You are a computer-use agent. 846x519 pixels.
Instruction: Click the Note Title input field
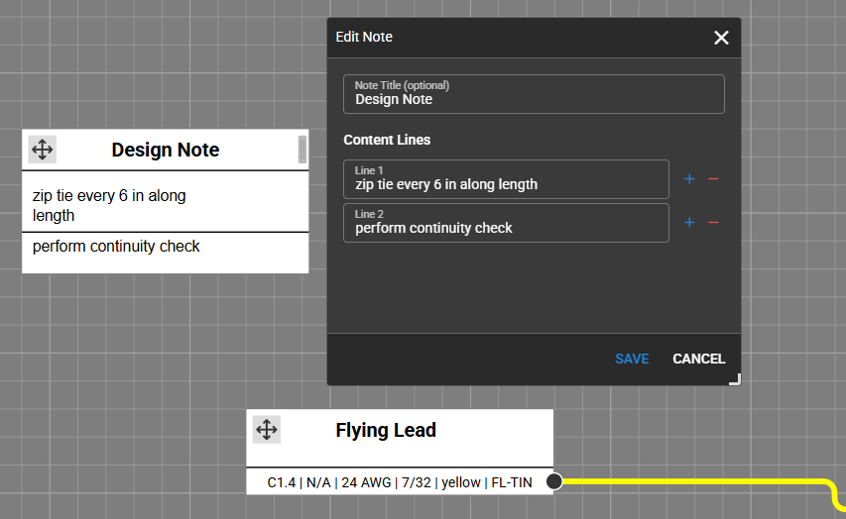(x=534, y=94)
